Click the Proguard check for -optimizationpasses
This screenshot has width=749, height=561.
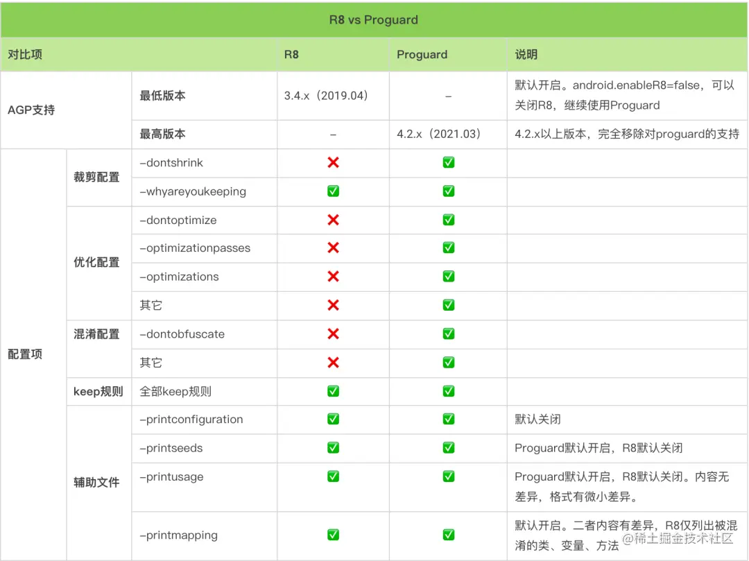pyautogui.click(x=449, y=248)
